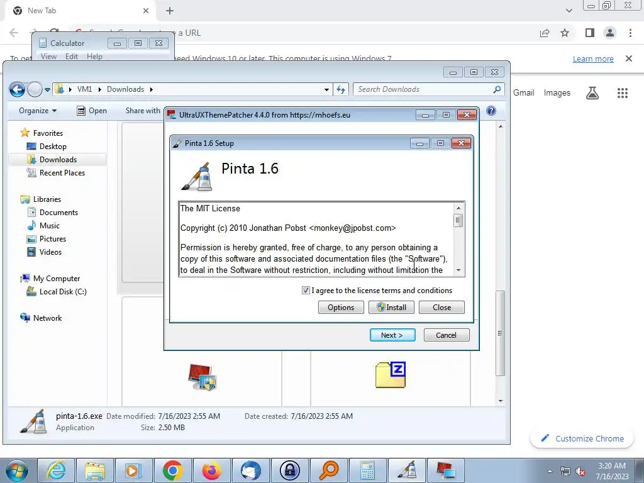Screen dimensions: 644x483
Task: Open a new Chrome tab with plus
Action: click(170, 11)
